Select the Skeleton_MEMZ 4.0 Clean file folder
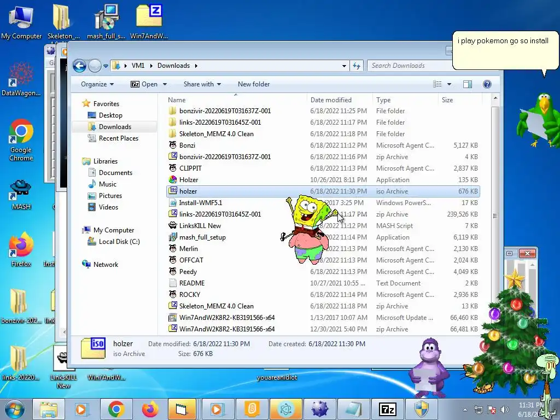Viewport: 560px width, 420px height. [x=323, y=134]
